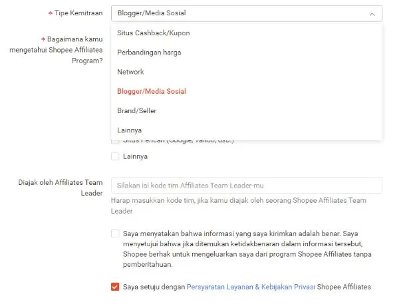Click the Diajak oleh Affiliates Team Leader label
The height and width of the screenshot is (306, 413).
61,188
